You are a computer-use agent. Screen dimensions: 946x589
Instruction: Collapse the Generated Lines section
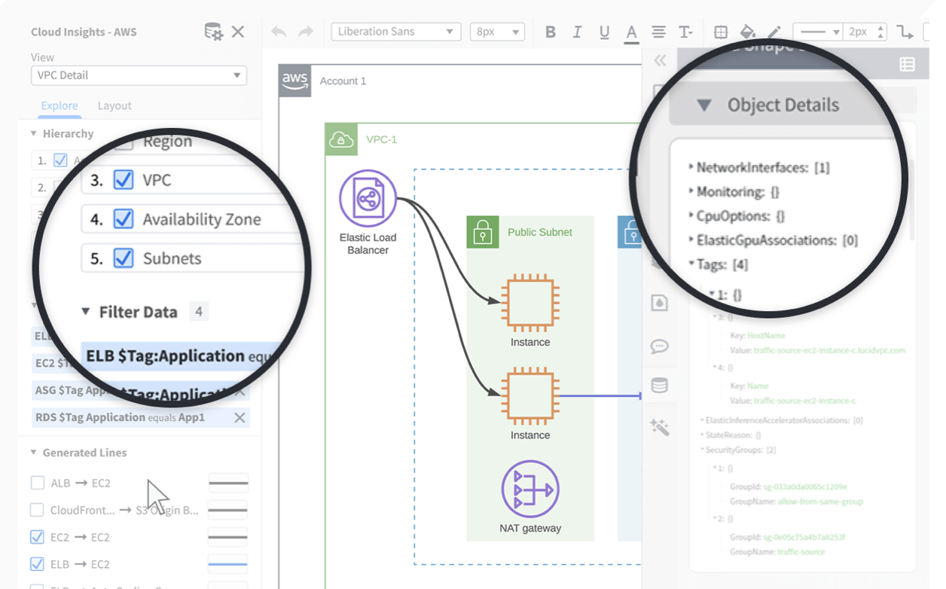pyautogui.click(x=34, y=453)
